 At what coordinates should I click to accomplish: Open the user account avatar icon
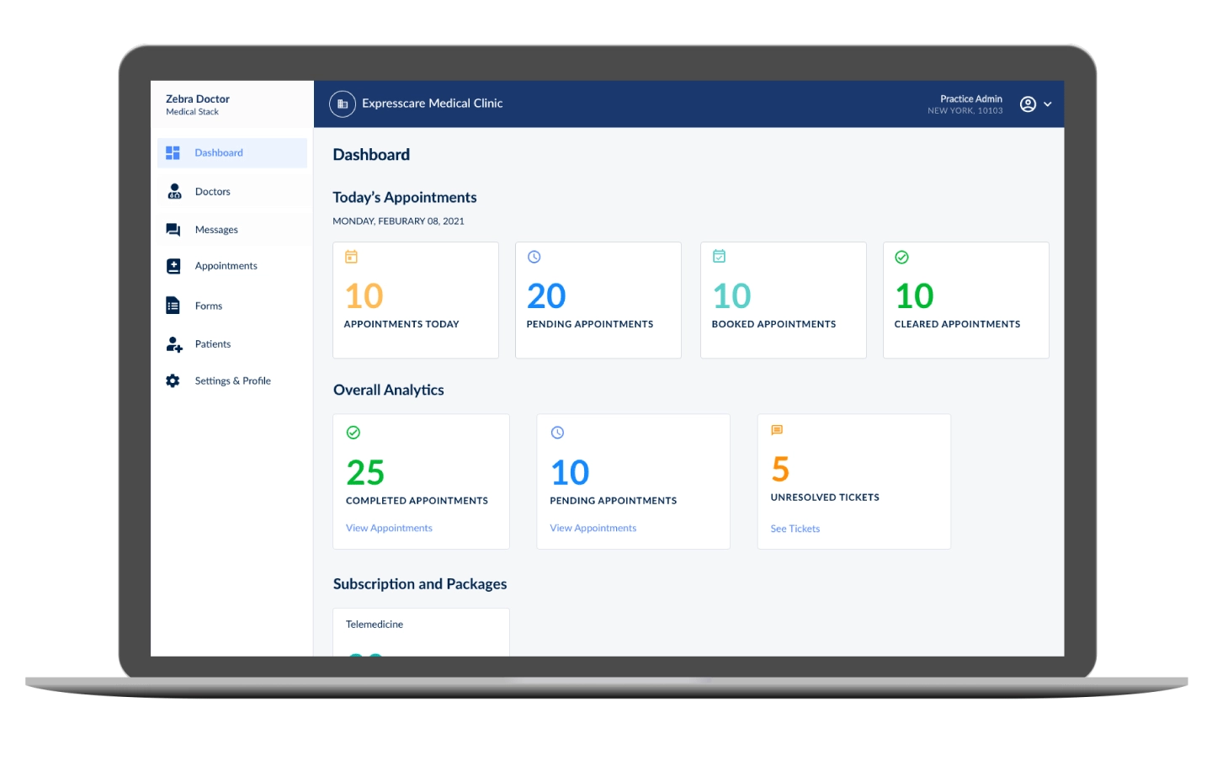(1027, 104)
